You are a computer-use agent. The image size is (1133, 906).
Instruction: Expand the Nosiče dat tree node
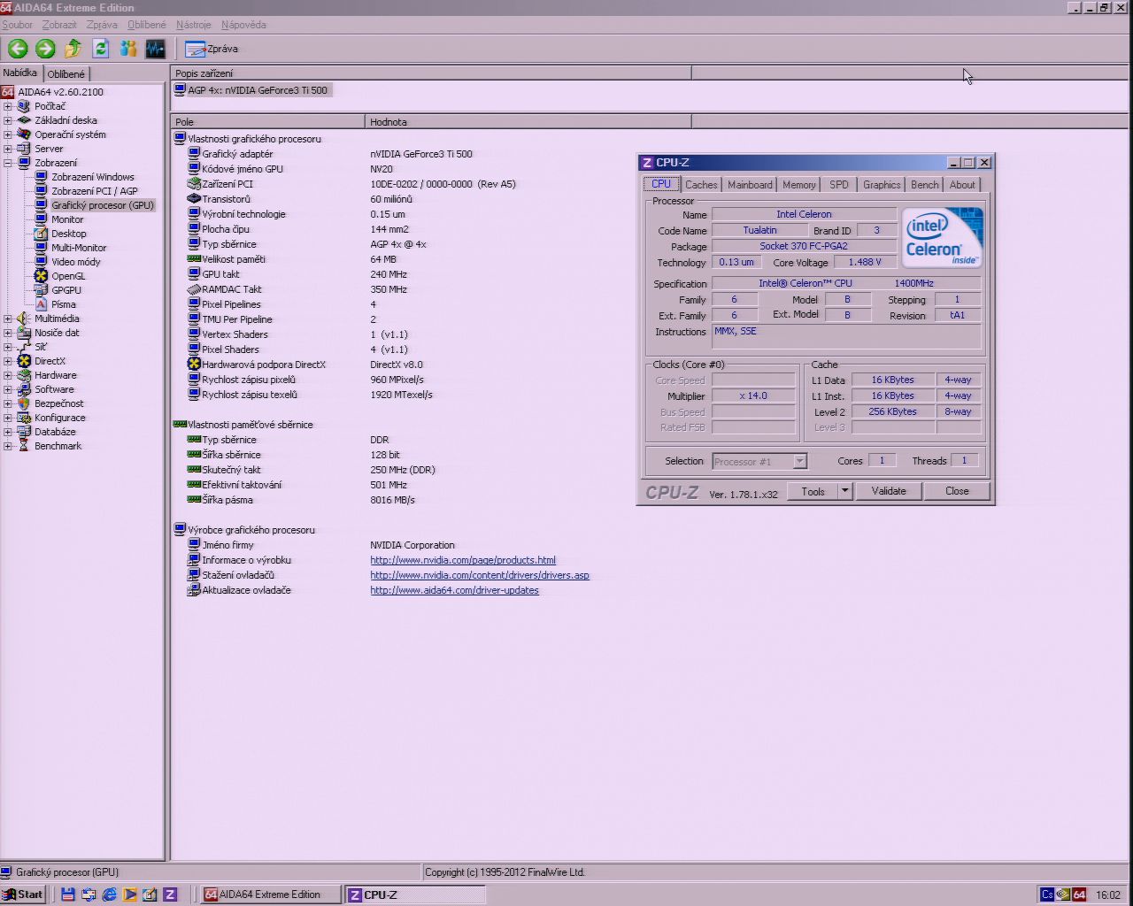(8, 333)
